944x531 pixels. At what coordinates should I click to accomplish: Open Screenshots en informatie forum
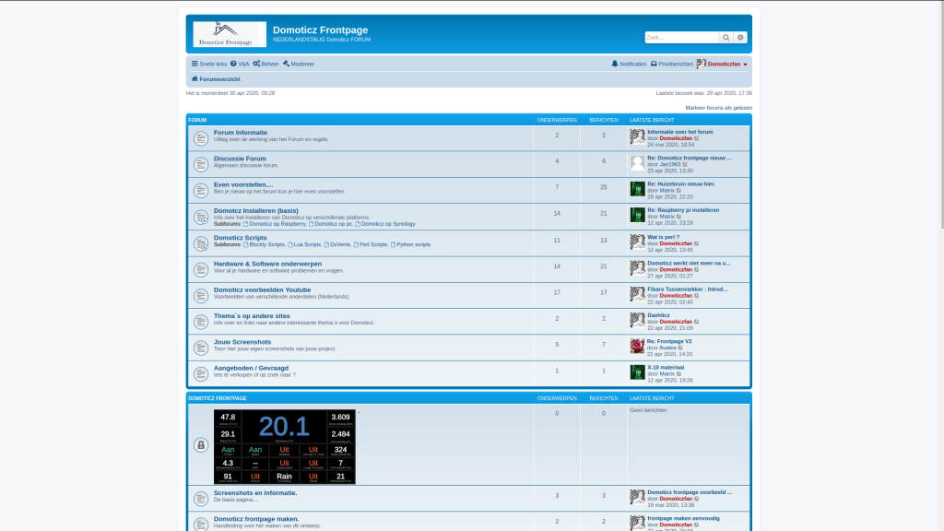coord(255,492)
